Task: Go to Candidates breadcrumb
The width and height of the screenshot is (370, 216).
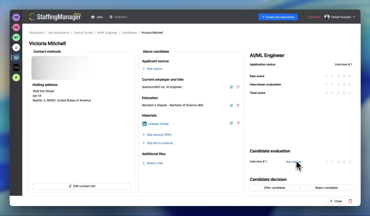Action: (129, 33)
